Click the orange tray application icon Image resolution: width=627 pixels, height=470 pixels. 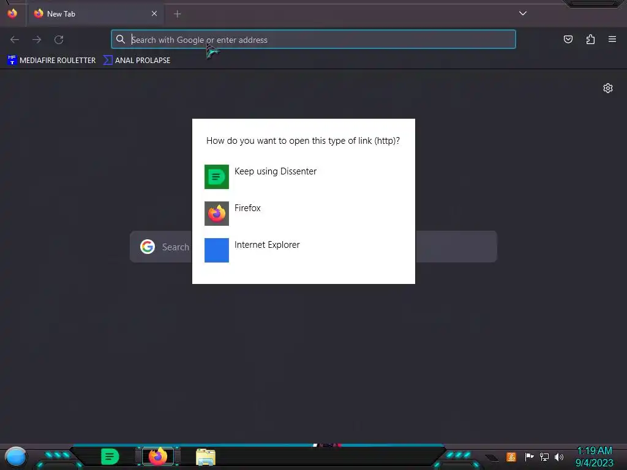[x=511, y=457]
